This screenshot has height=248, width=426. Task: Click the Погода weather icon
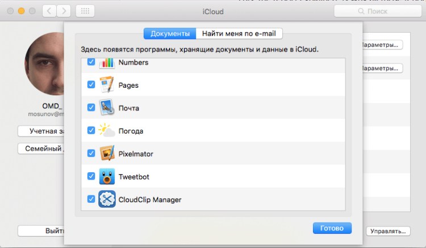click(x=107, y=130)
